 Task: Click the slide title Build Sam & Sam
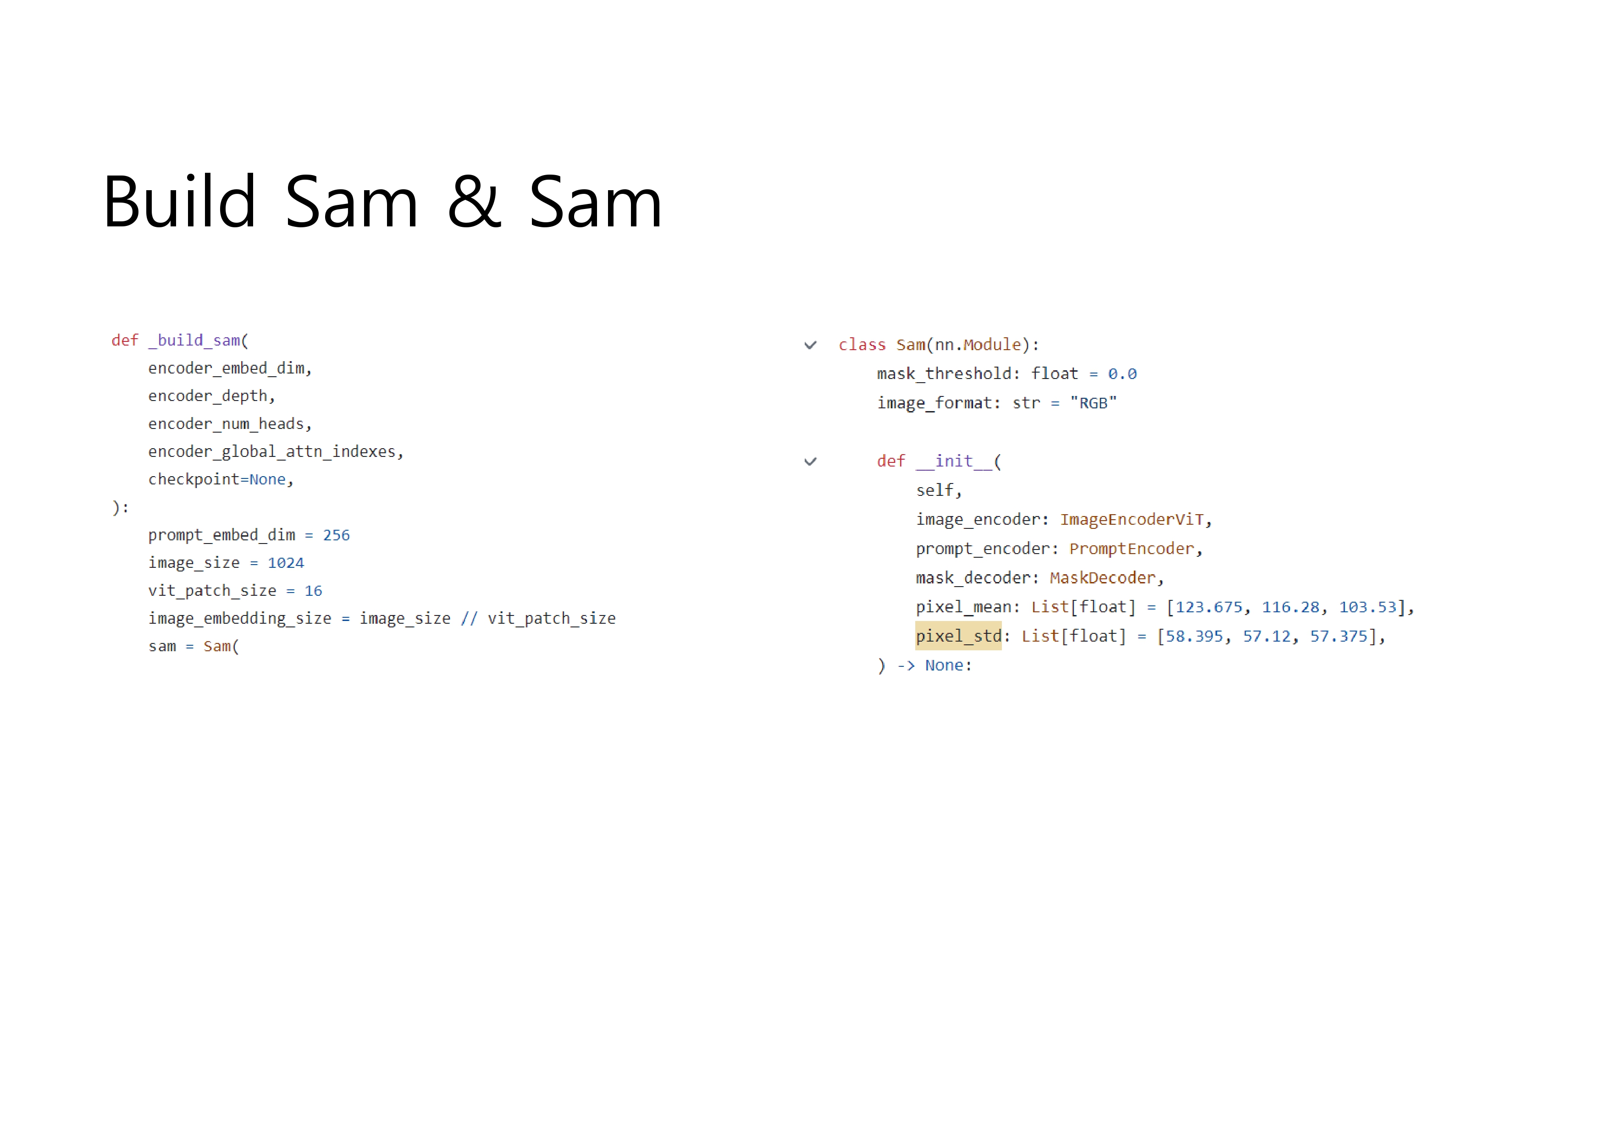(x=382, y=203)
